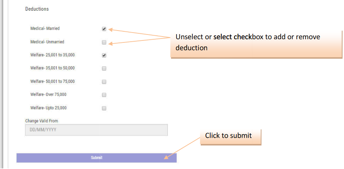Tick the Welfare- Upto 25,000 checkbox
The height and width of the screenshot is (169, 344).
pos(104,108)
